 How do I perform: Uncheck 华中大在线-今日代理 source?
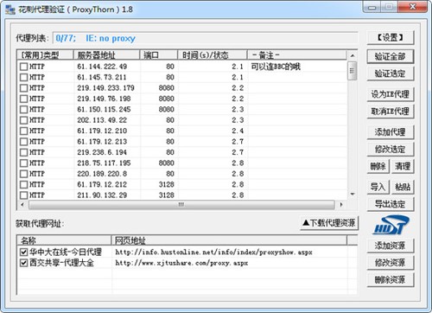click(x=23, y=252)
